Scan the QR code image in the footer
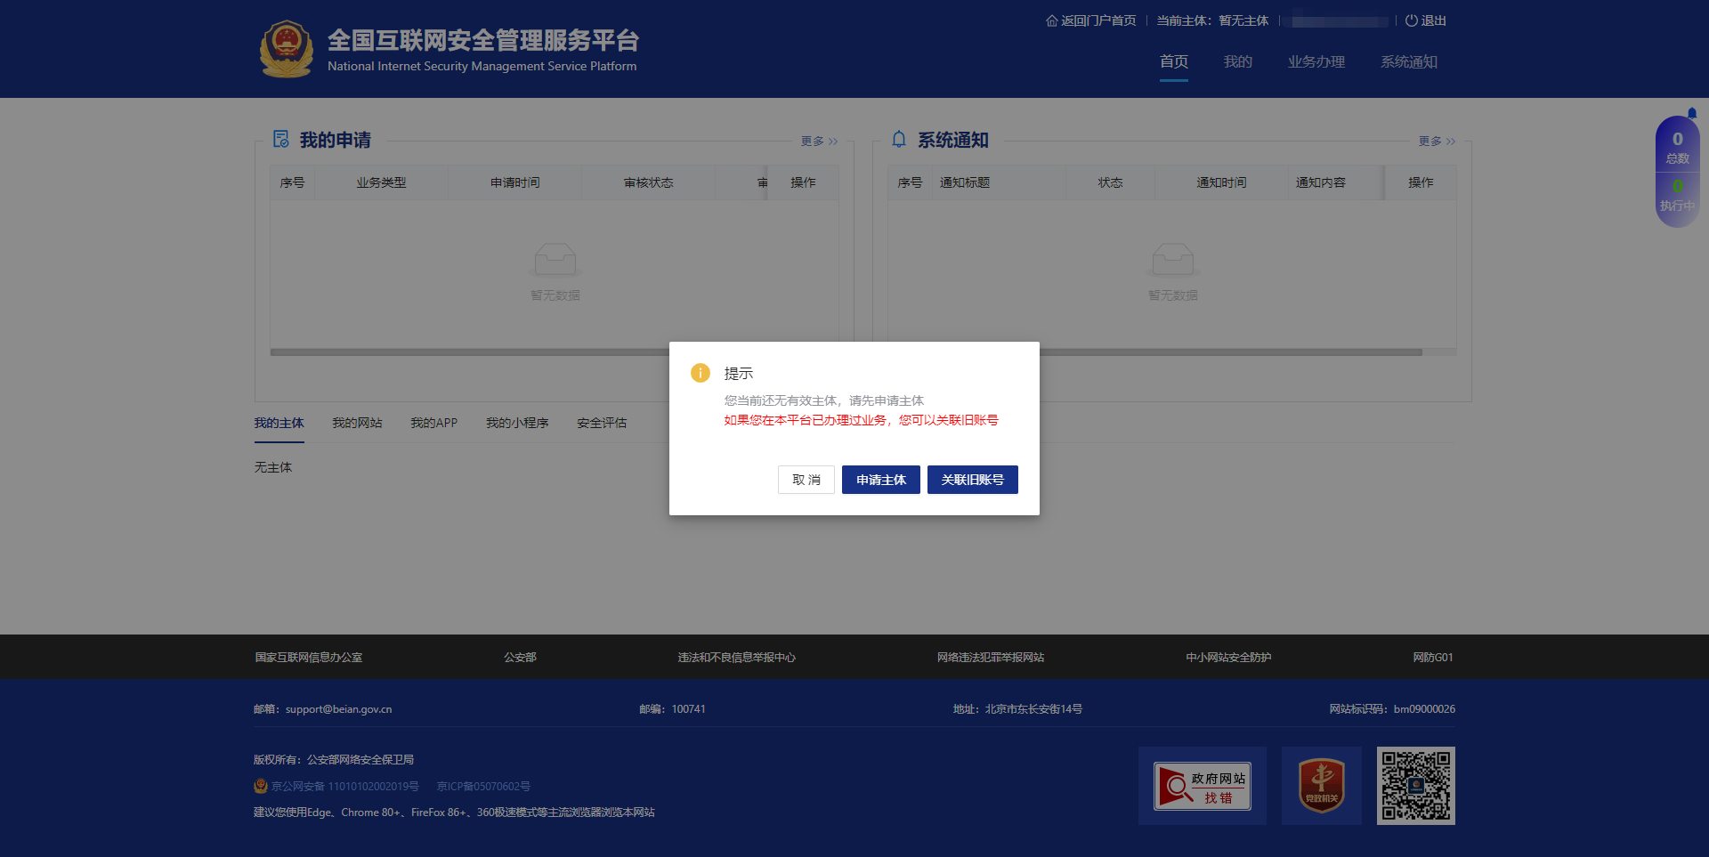The width and height of the screenshot is (1709, 857). (1416, 786)
